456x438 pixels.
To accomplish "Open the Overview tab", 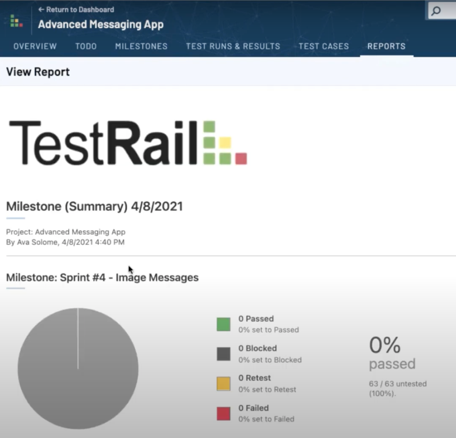I will (35, 46).
